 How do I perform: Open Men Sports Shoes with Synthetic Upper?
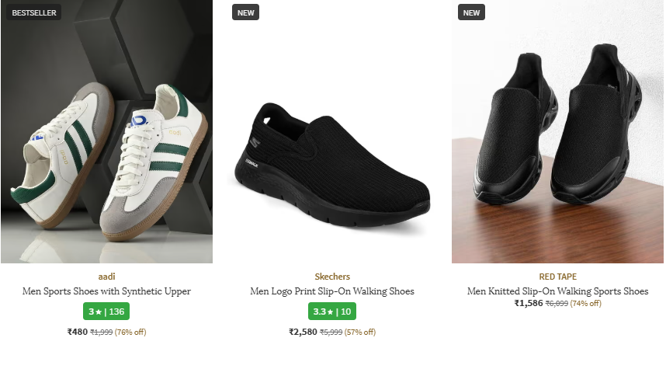pos(106,291)
